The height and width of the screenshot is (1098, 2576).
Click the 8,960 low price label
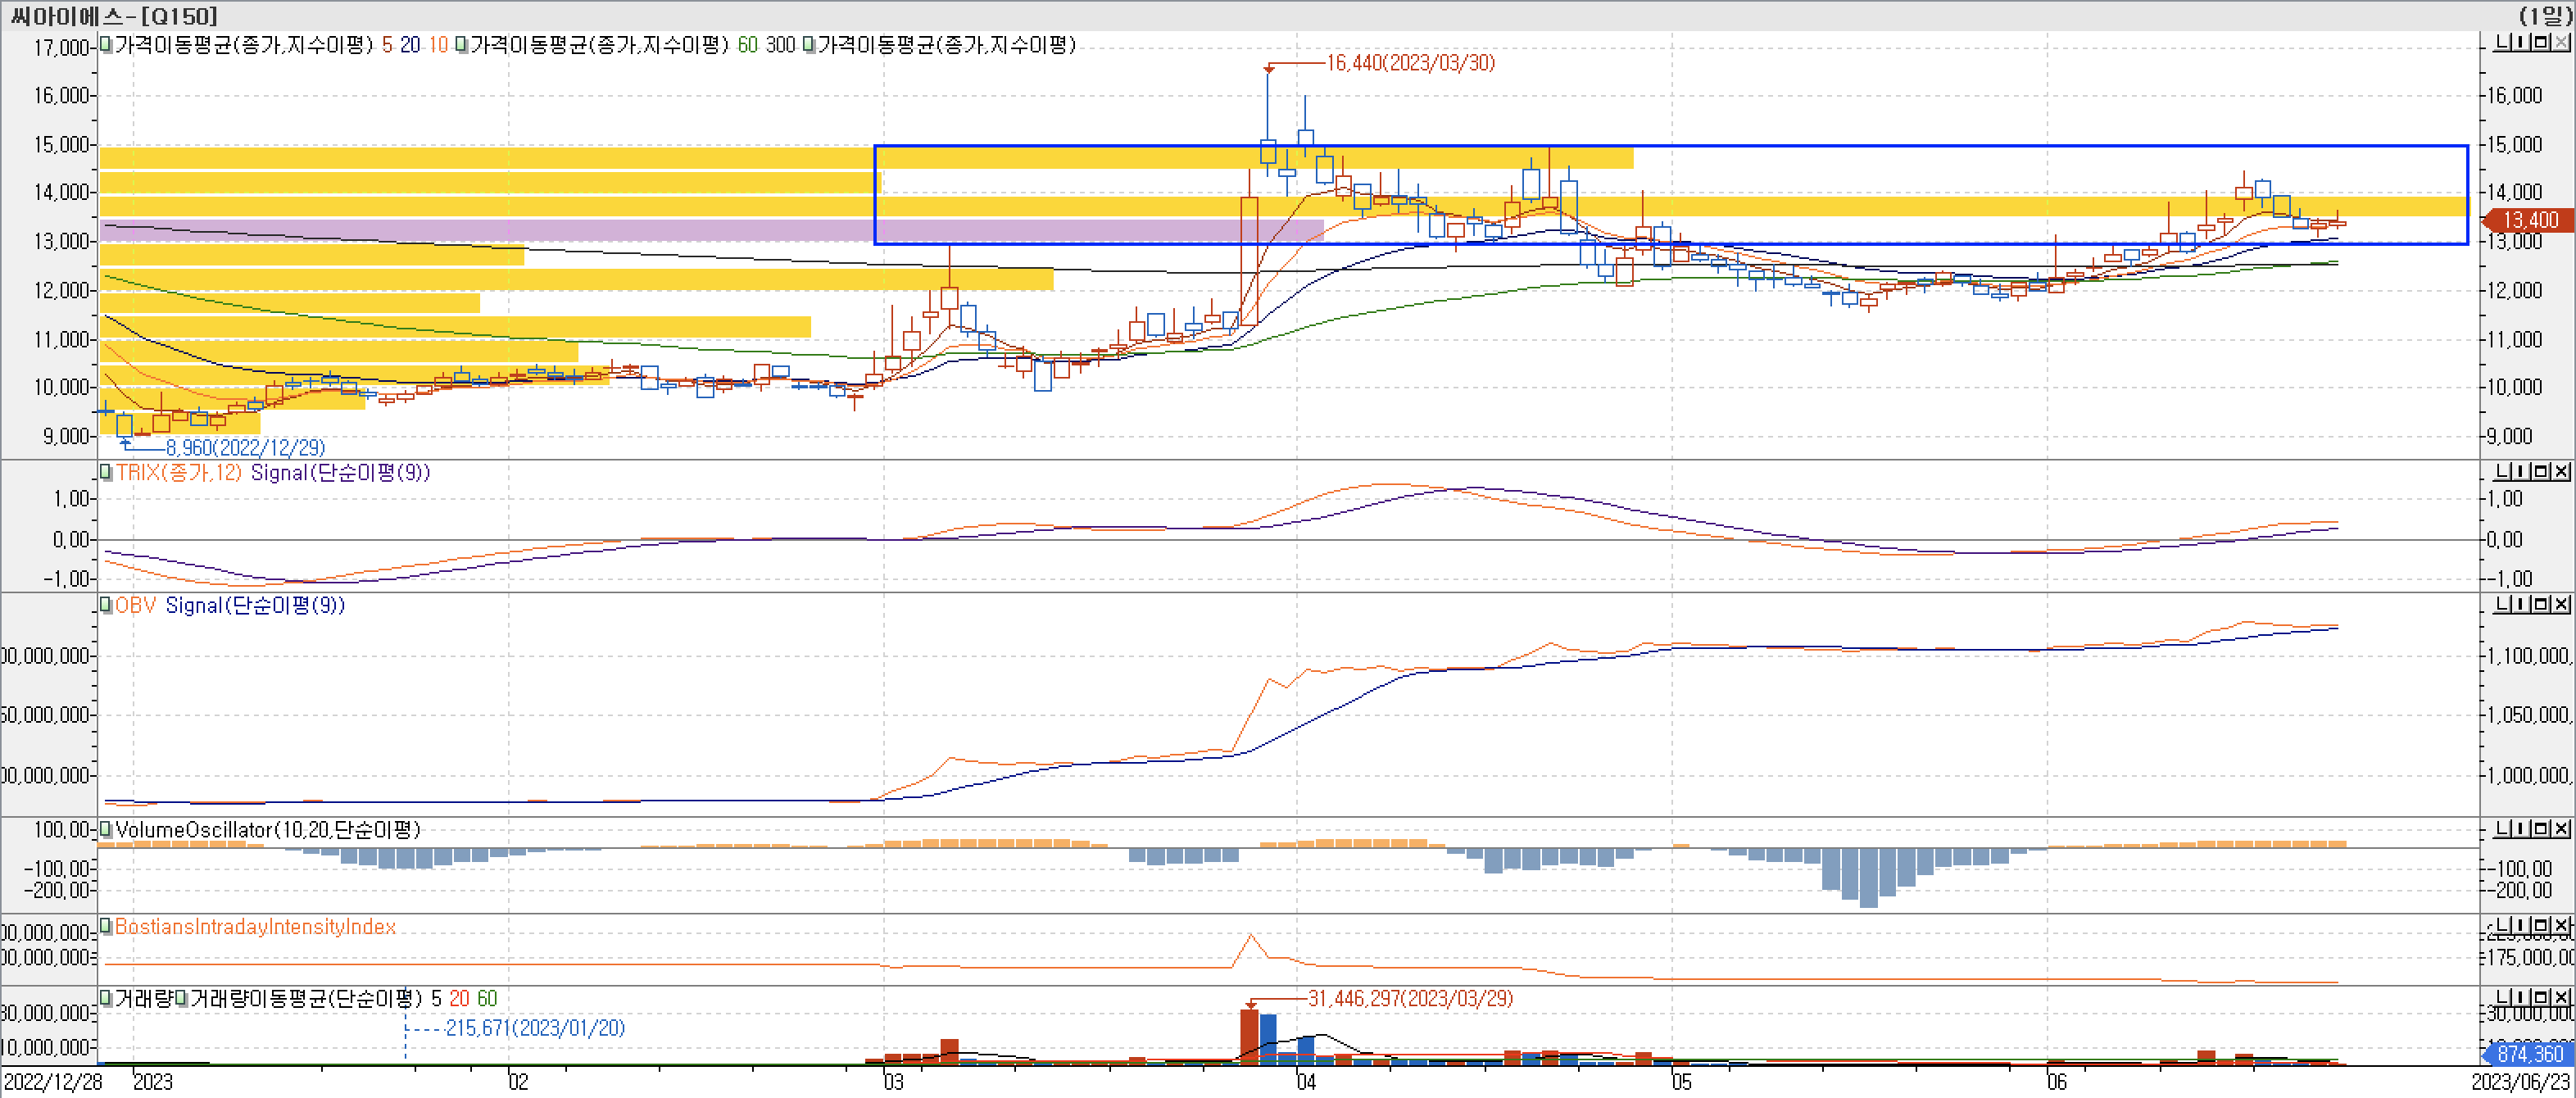tap(245, 447)
